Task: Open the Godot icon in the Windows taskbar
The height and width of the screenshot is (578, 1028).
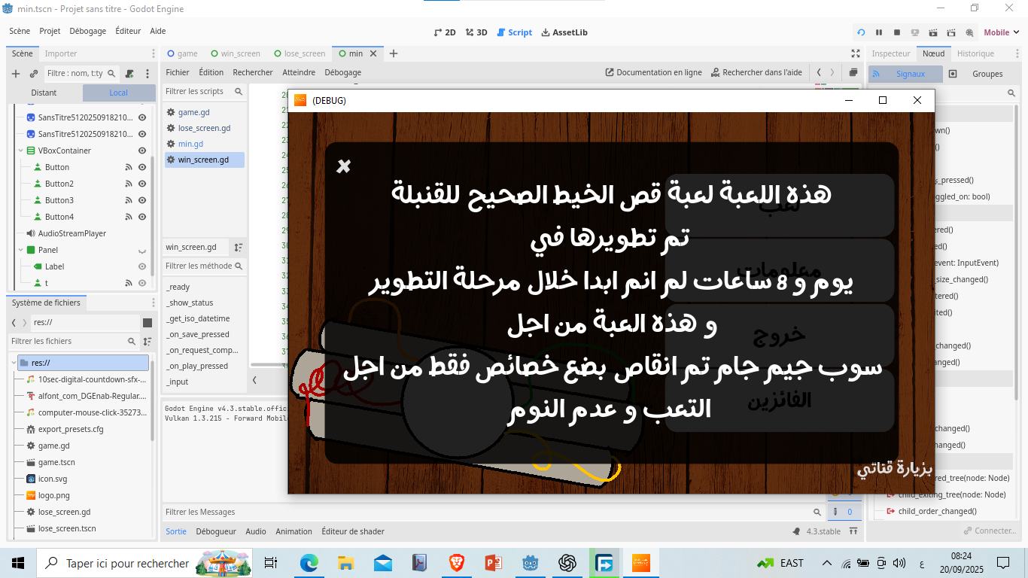Action: (x=531, y=563)
